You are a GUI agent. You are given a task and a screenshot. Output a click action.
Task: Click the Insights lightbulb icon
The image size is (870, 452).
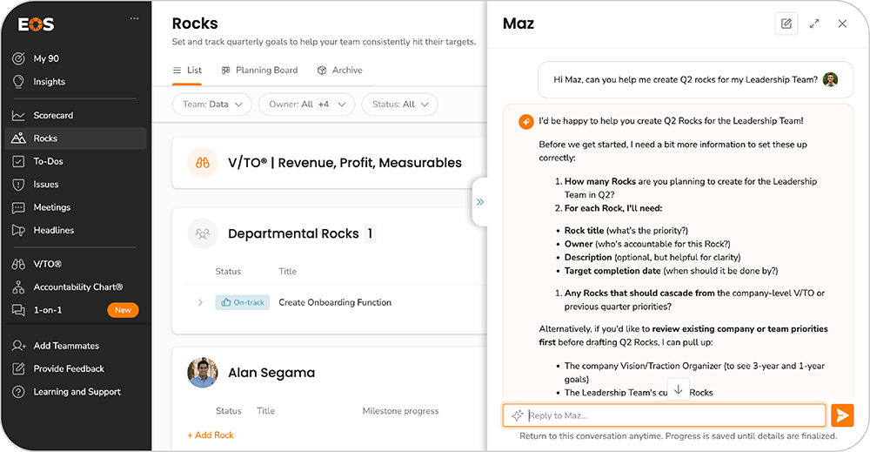coord(18,82)
